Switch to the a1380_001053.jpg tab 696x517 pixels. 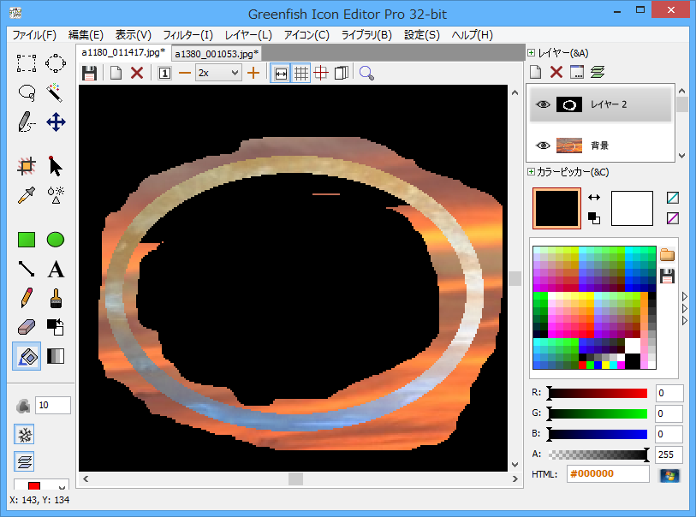217,53
